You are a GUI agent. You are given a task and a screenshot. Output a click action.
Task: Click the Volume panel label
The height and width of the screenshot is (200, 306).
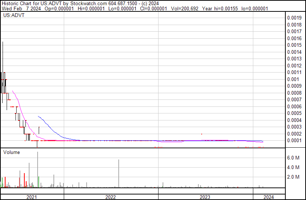coord(11,152)
